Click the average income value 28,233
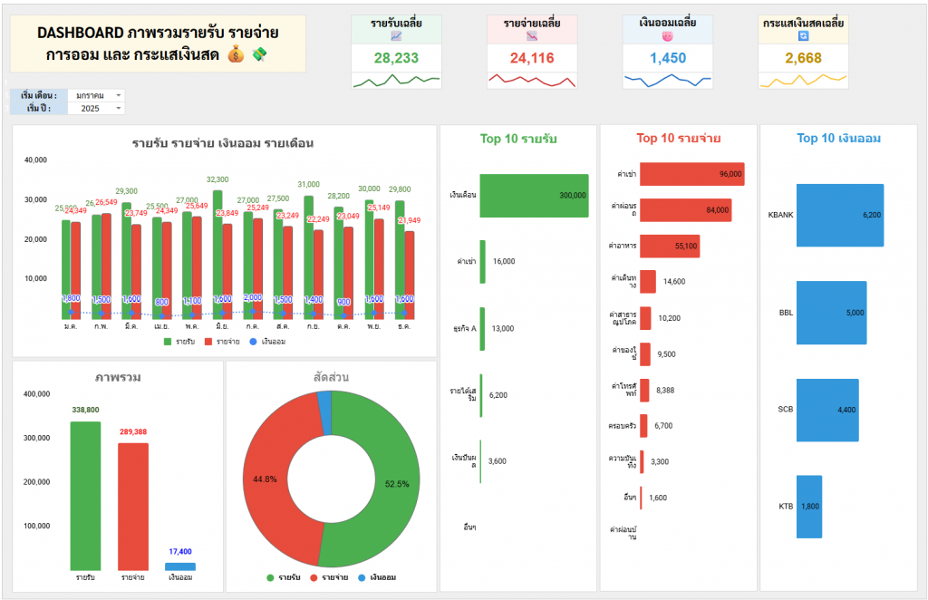Screen dimensions: 928x600 [396, 58]
